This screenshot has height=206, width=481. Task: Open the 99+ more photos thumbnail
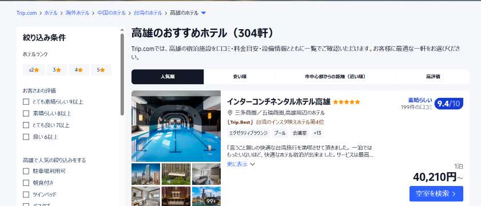(x=206, y=196)
